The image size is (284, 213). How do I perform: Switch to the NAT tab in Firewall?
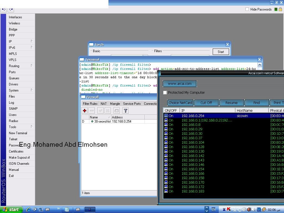coord(104,104)
